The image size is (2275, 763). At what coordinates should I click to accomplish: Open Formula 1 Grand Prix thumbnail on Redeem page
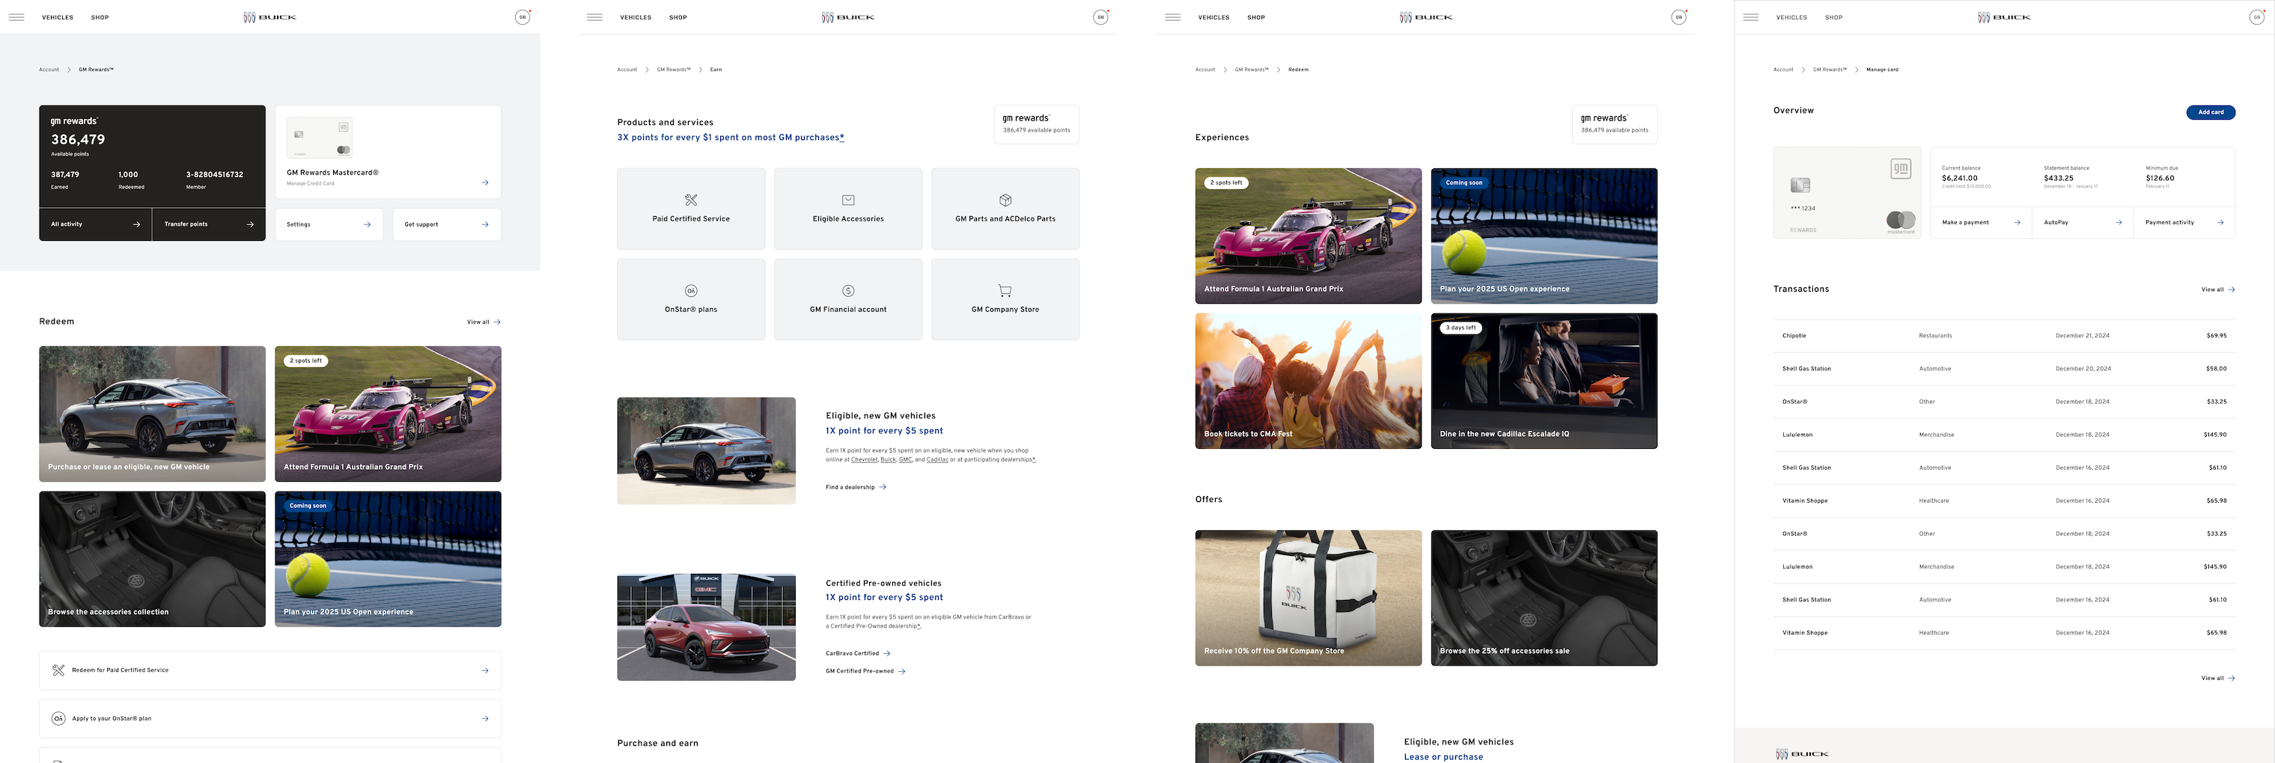pos(1308,236)
